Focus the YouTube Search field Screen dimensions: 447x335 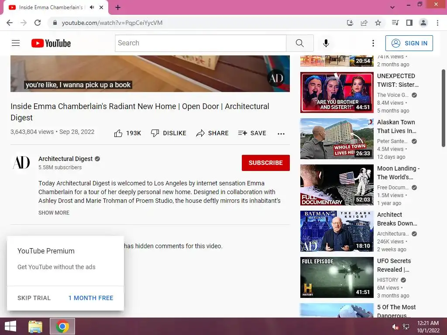tap(201, 43)
